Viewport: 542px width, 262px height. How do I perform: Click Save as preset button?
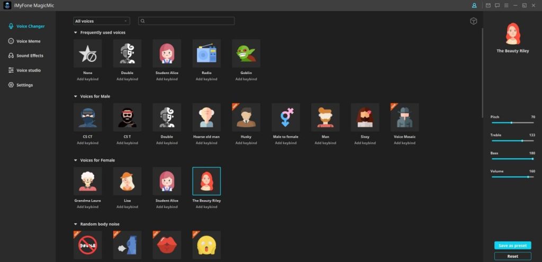click(512, 246)
